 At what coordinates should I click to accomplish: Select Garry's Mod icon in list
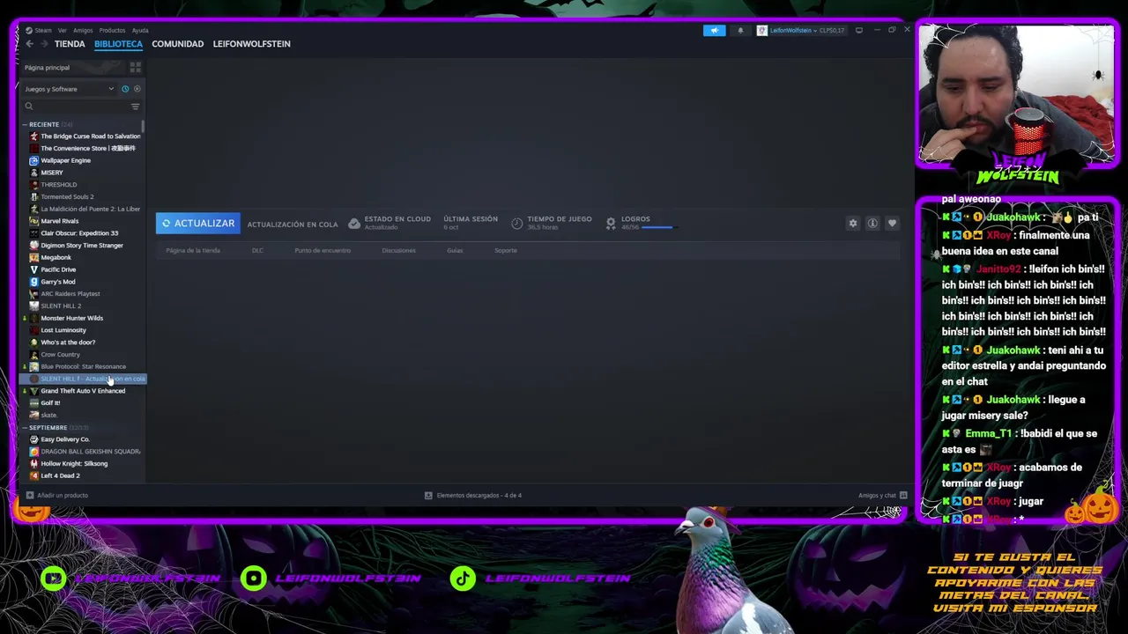(x=33, y=282)
